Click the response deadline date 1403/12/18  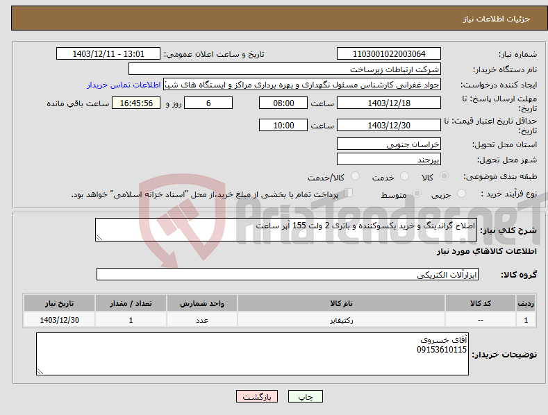(x=389, y=103)
